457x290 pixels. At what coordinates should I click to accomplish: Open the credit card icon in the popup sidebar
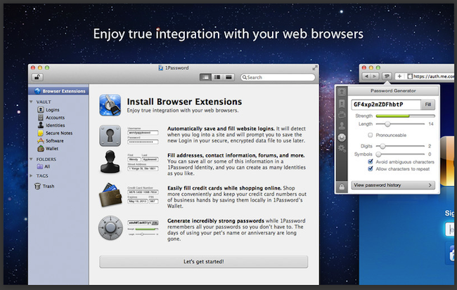tap(342, 115)
